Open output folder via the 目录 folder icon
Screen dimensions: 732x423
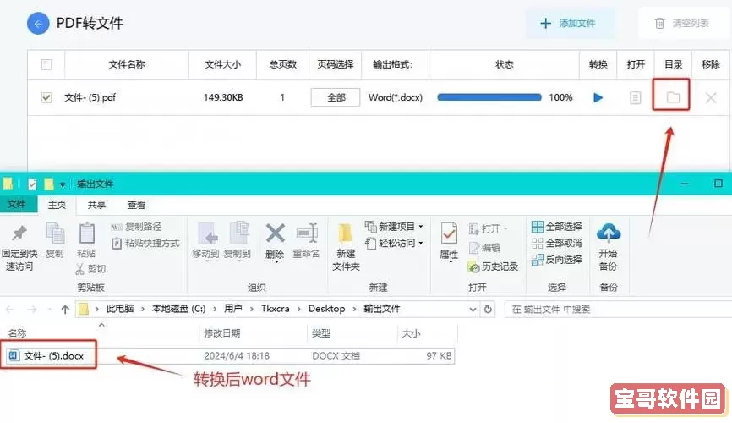tap(673, 97)
